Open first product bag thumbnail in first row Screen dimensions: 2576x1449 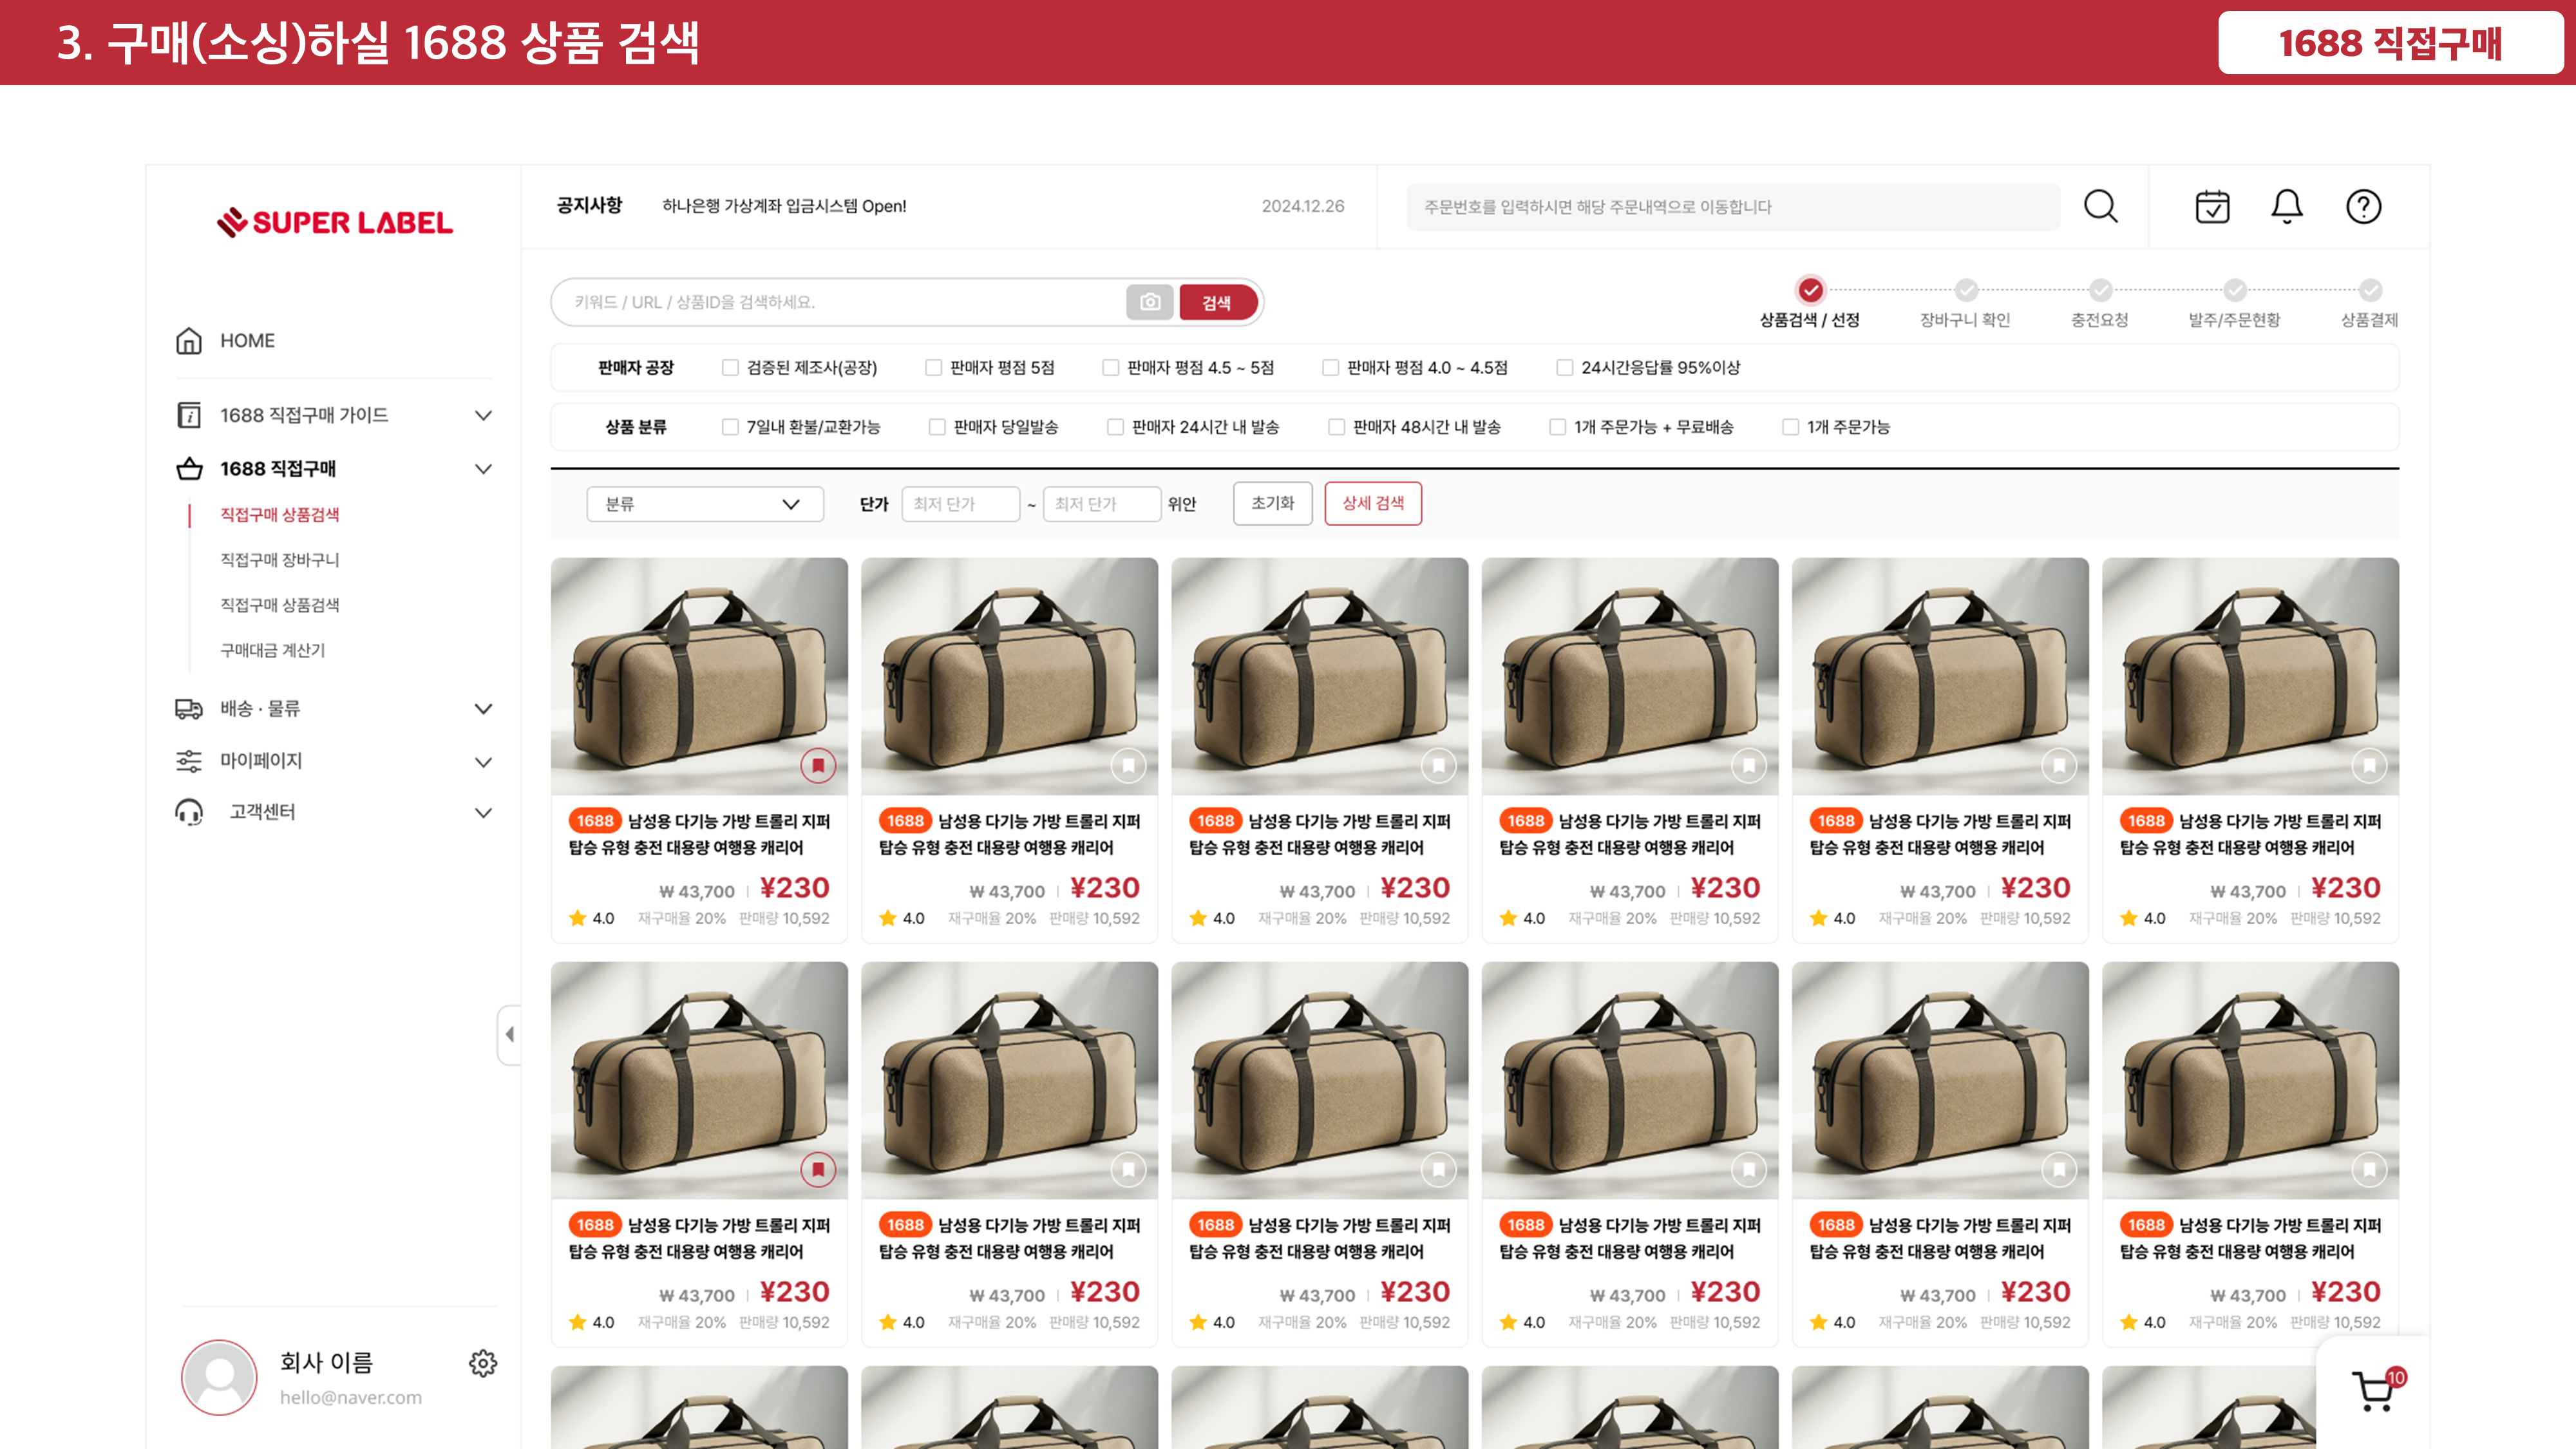[699, 676]
